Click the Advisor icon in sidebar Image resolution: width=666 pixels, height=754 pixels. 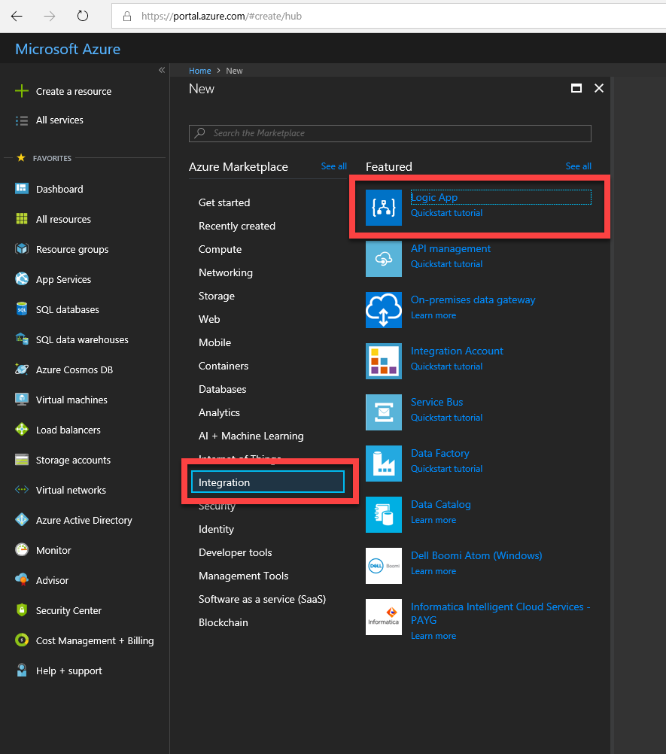(x=22, y=580)
